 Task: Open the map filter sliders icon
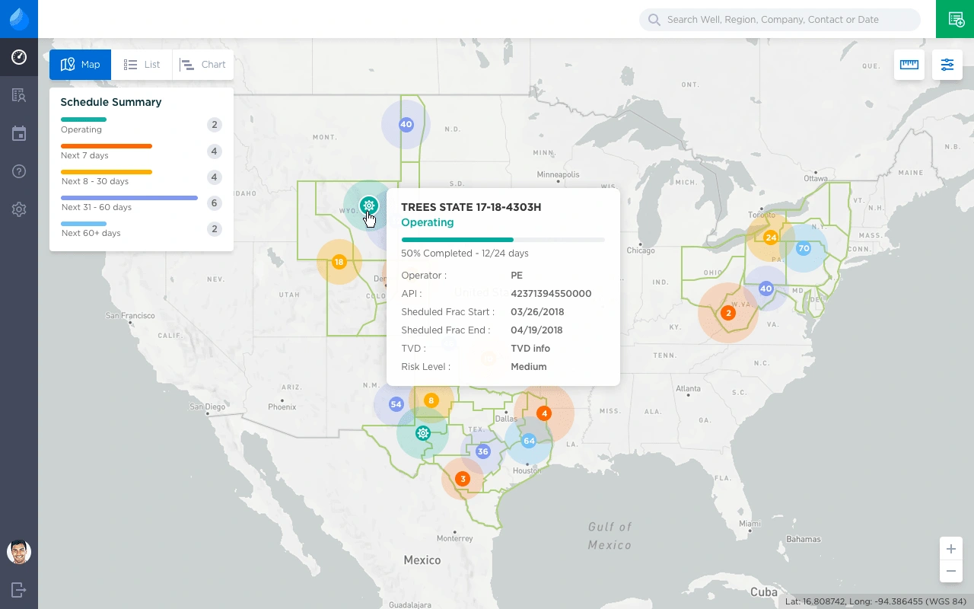coord(947,65)
